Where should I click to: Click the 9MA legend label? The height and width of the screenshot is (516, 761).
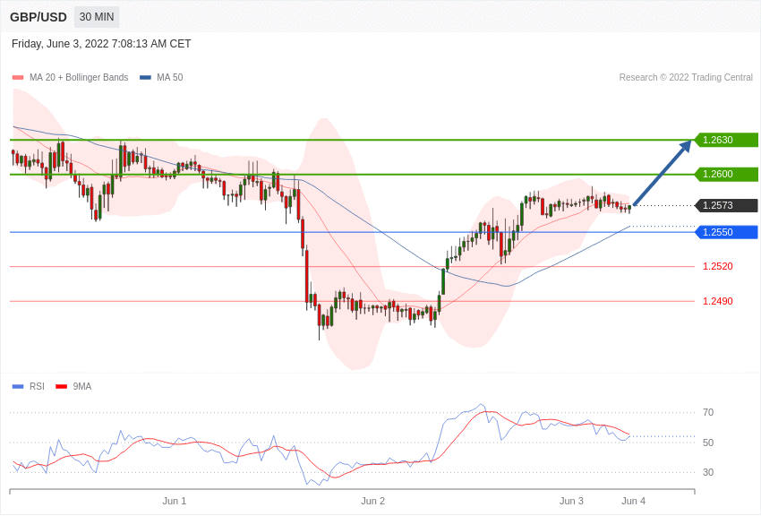(x=82, y=386)
